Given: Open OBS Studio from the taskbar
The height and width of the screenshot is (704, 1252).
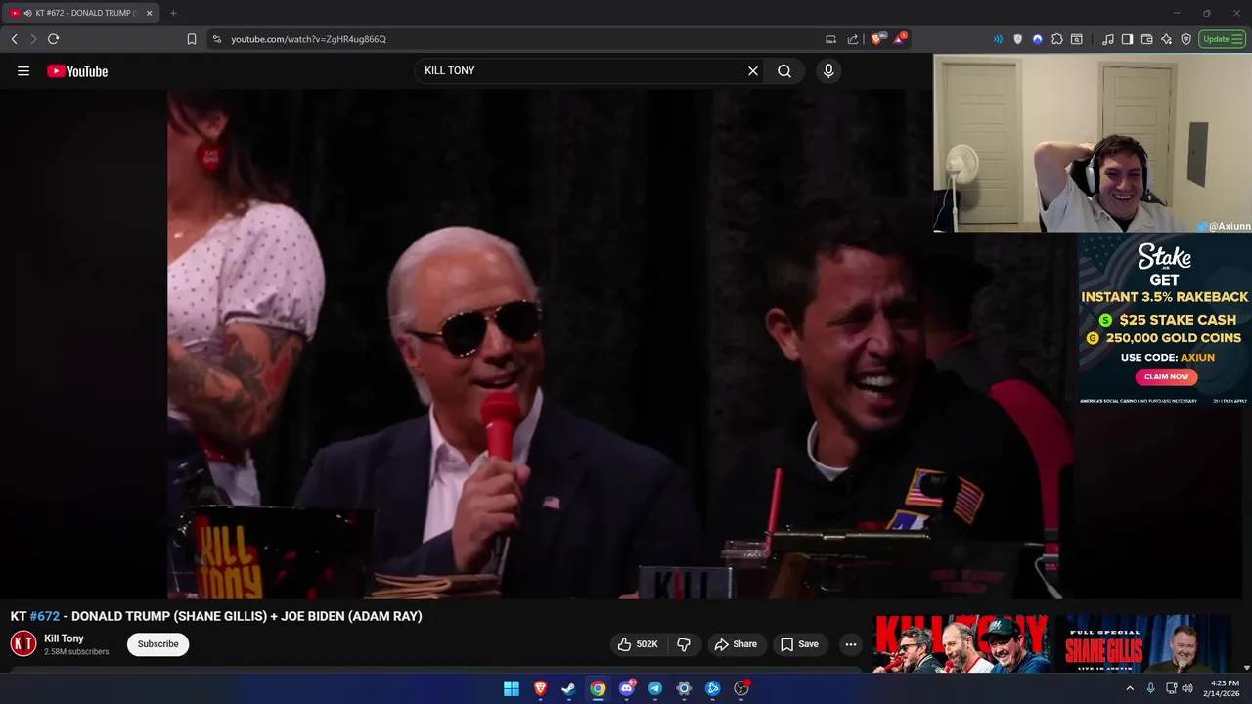Looking at the screenshot, I should pyautogui.click(x=741, y=688).
